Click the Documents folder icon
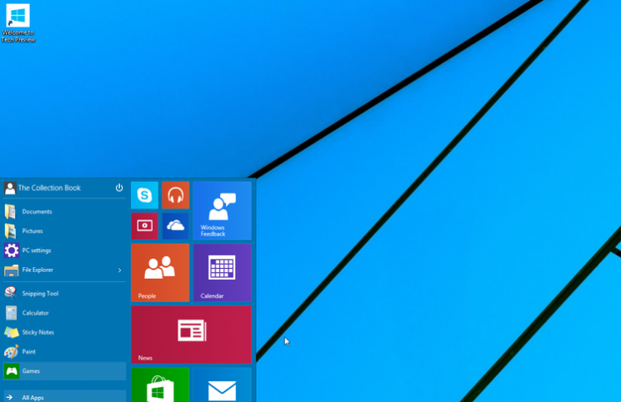 point(10,211)
